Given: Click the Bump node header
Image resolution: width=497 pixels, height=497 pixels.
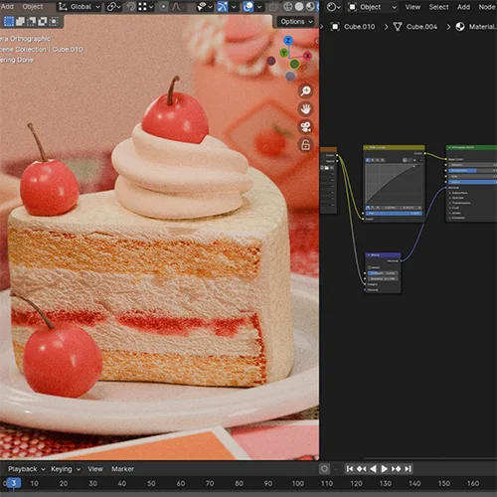Looking at the screenshot, I should tap(383, 254).
